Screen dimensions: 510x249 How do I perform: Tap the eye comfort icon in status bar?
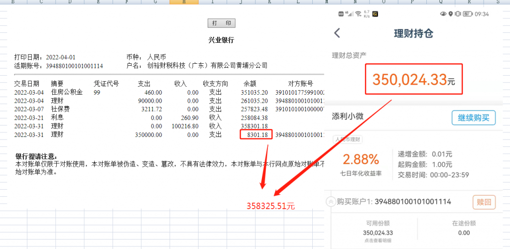(443, 14)
